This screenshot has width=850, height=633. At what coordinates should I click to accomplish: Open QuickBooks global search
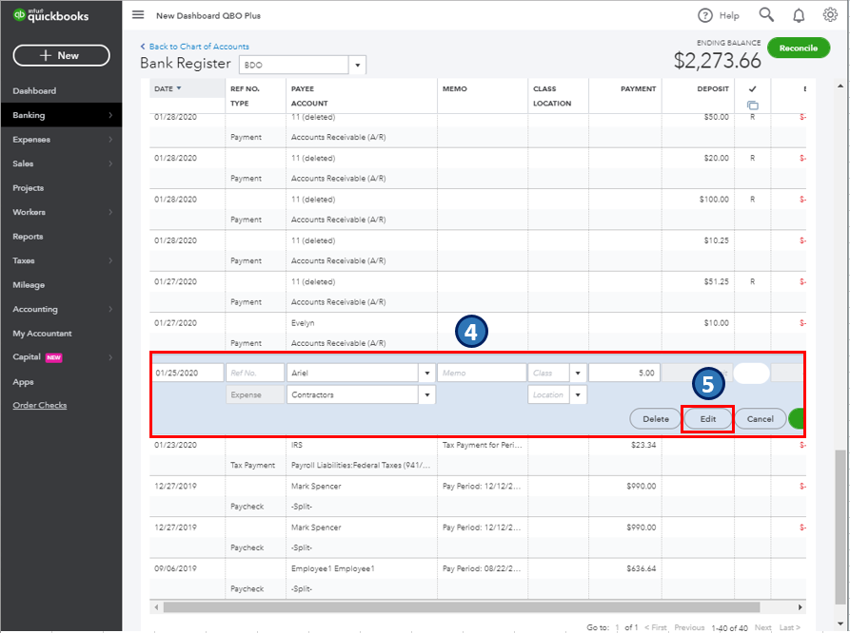pyautogui.click(x=765, y=14)
